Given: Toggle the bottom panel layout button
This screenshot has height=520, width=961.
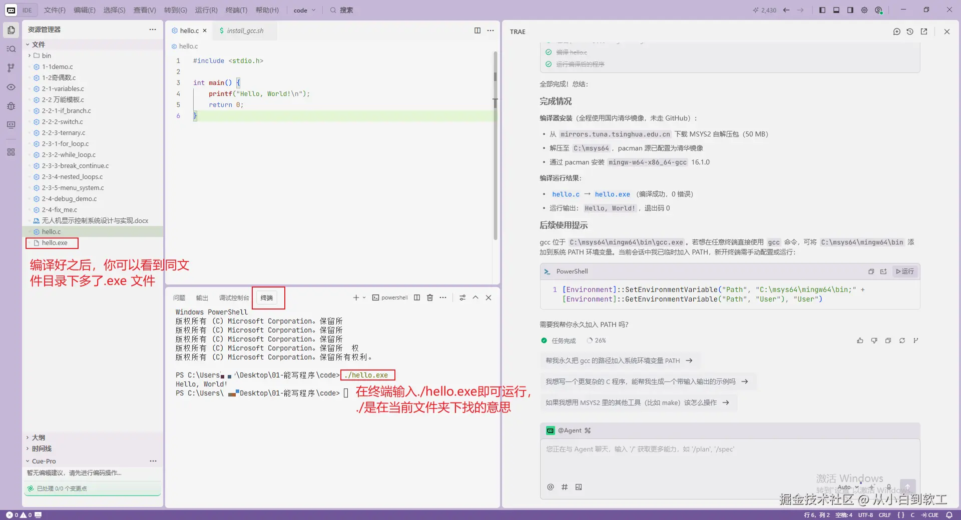Looking at the screenshot, I should [836, 10].
